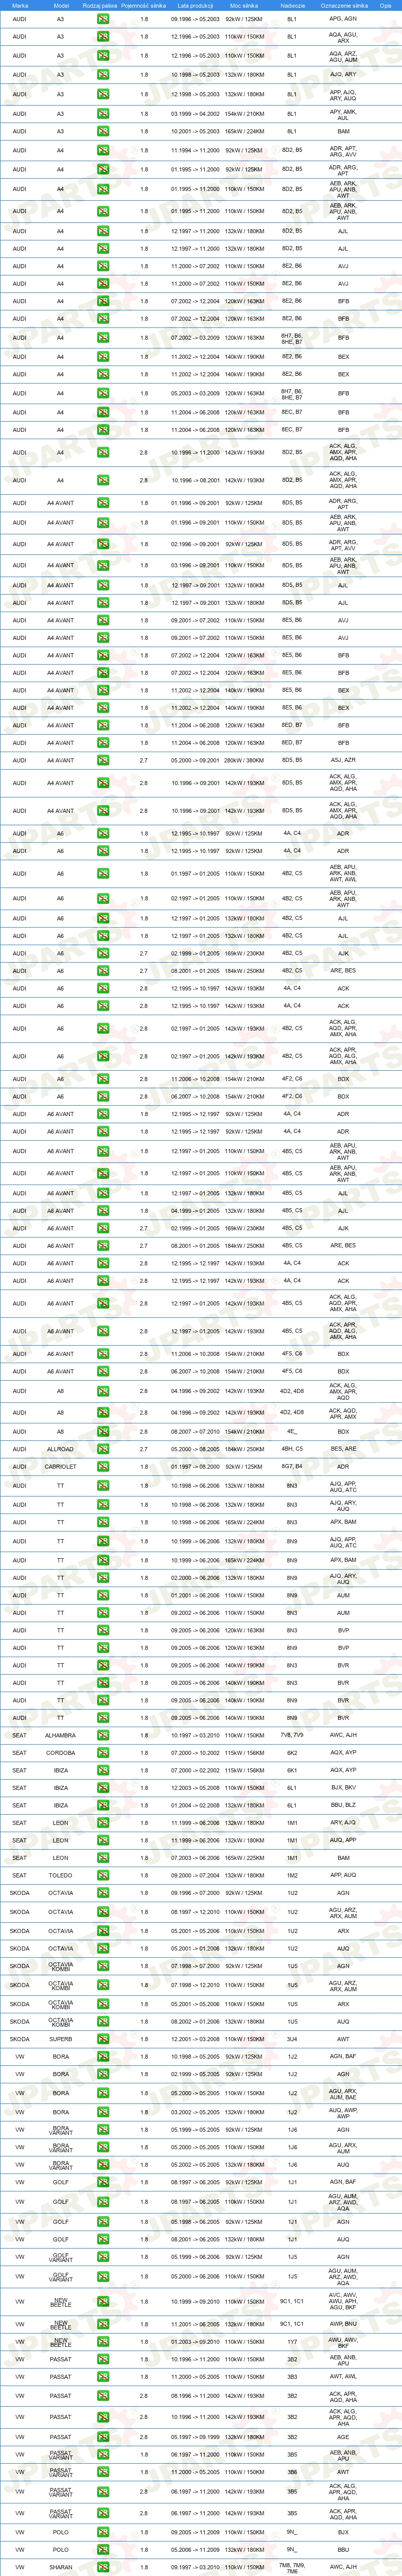This screenshot has width=402, height=2576.
Task: Select the CABRIOLET model cell
Action: 60,1466
